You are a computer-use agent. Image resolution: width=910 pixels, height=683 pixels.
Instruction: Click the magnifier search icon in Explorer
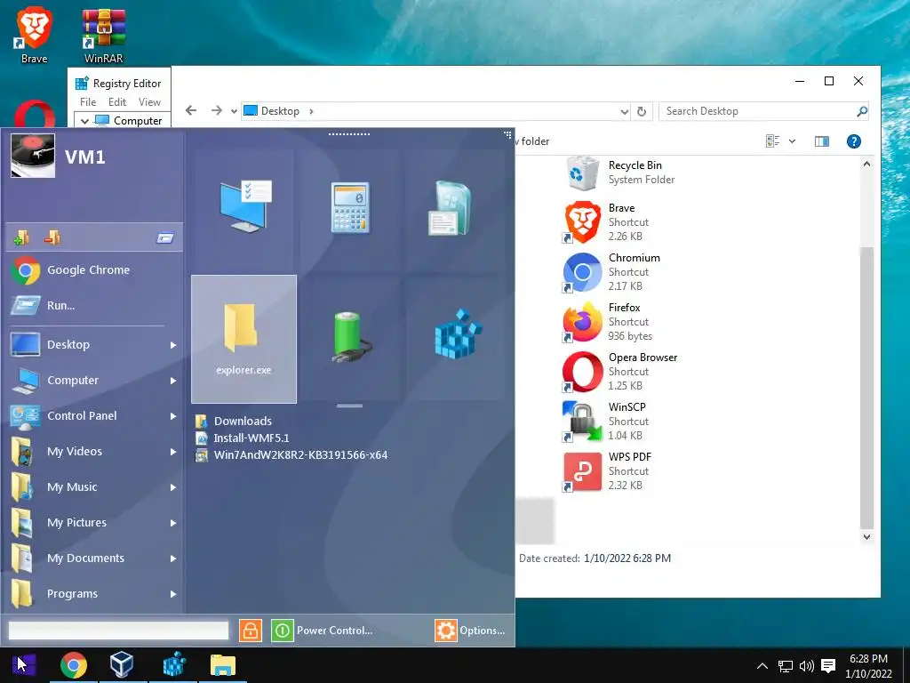point(862,111)
